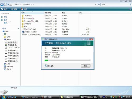The image size is (132, 99).
Task: Click the 视图 toolbar button
Action: tap(14, 9)
